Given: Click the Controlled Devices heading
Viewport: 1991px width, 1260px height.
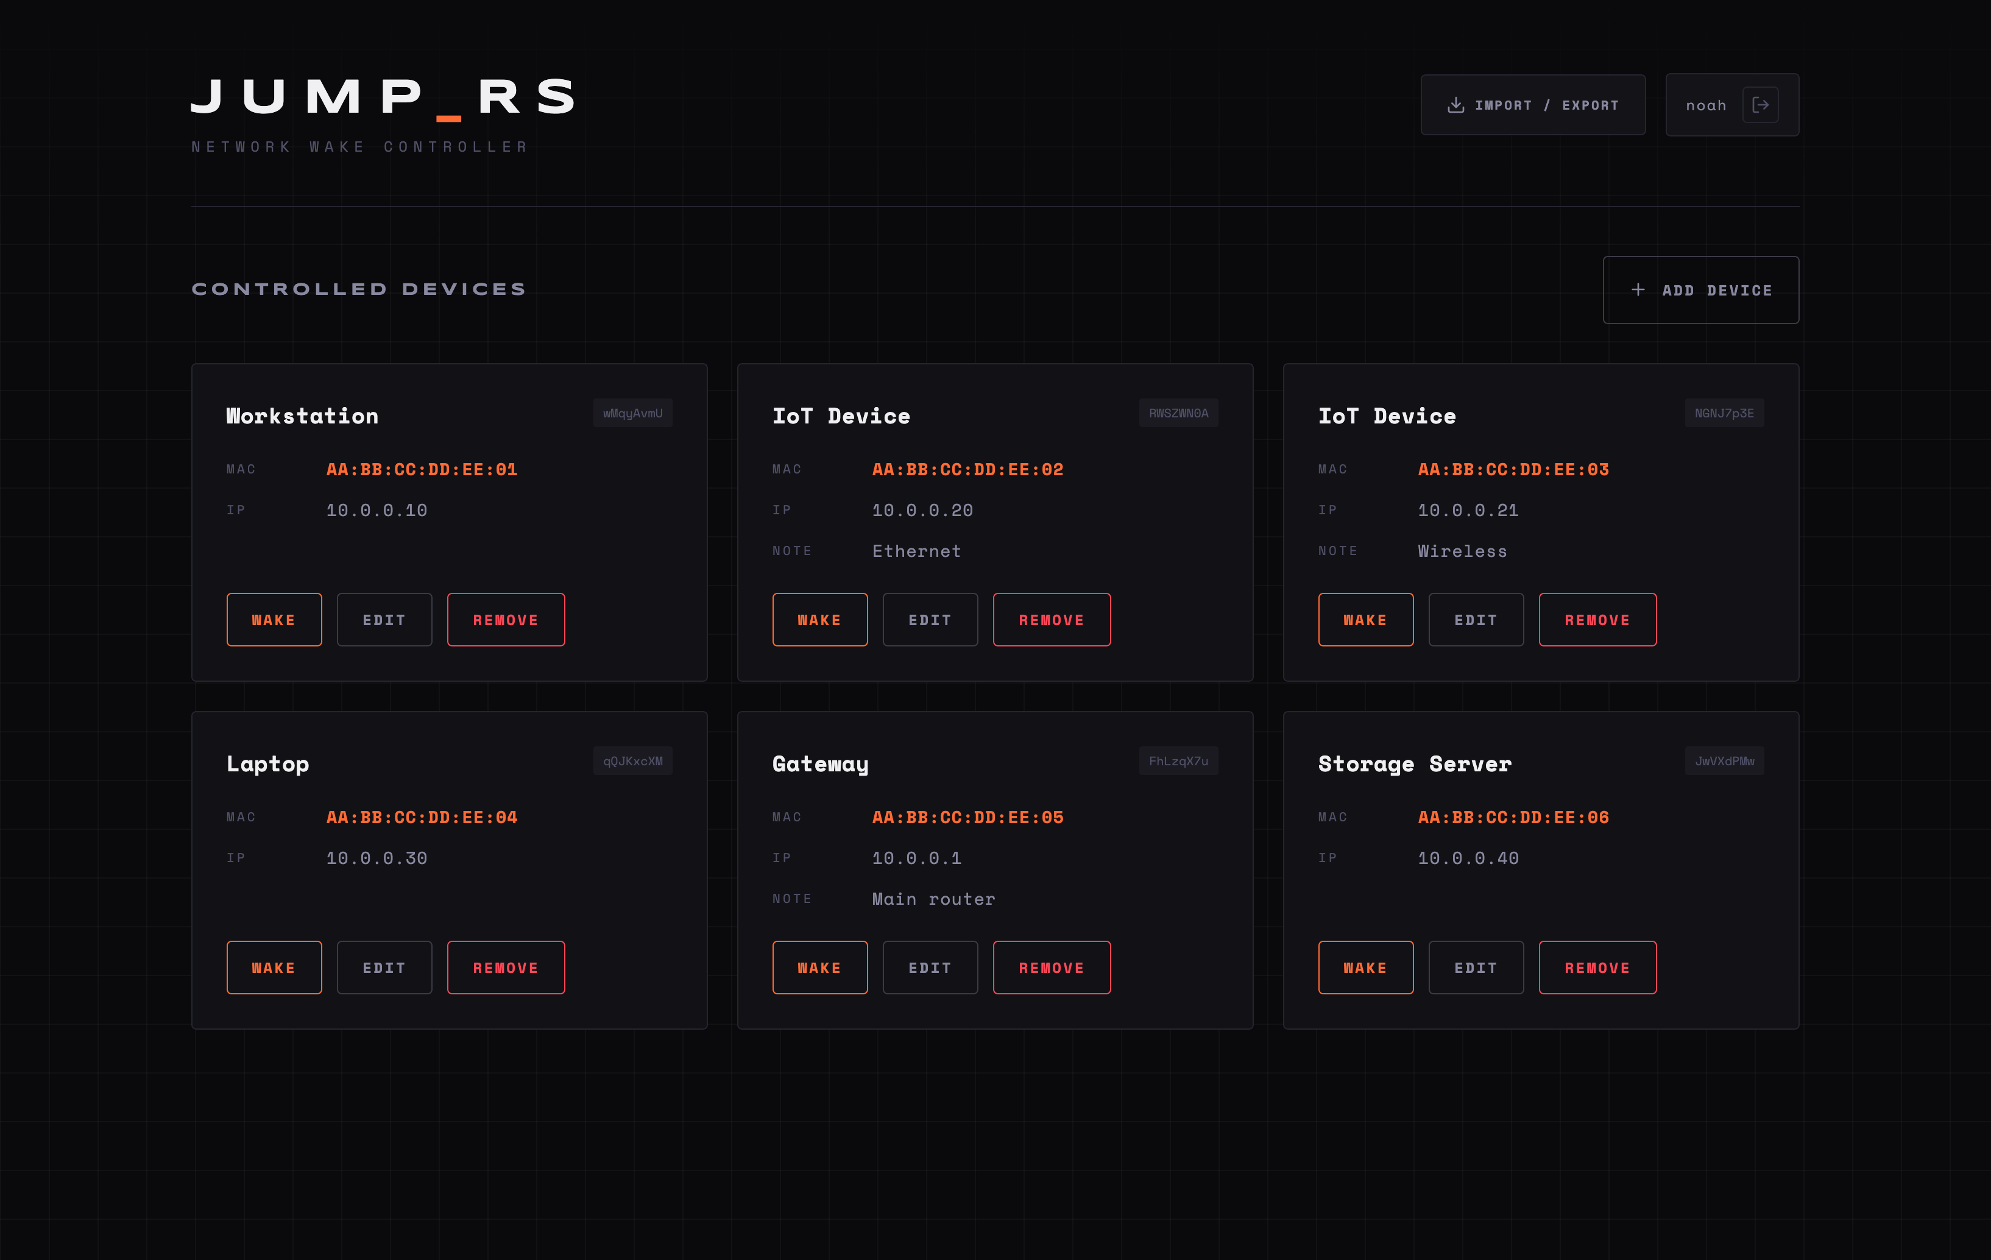Looking at the screenshot, I should (x=359, y=289).
